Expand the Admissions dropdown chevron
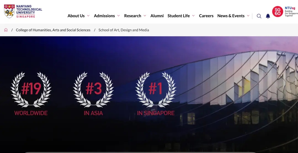The height and width of the screenshot is (153, 298). coord(118,16)
